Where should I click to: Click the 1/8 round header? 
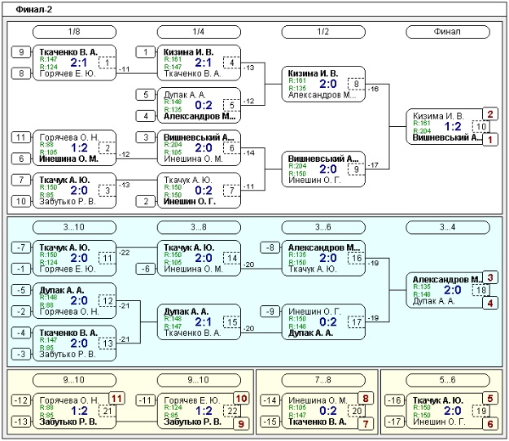coord(74,32)
